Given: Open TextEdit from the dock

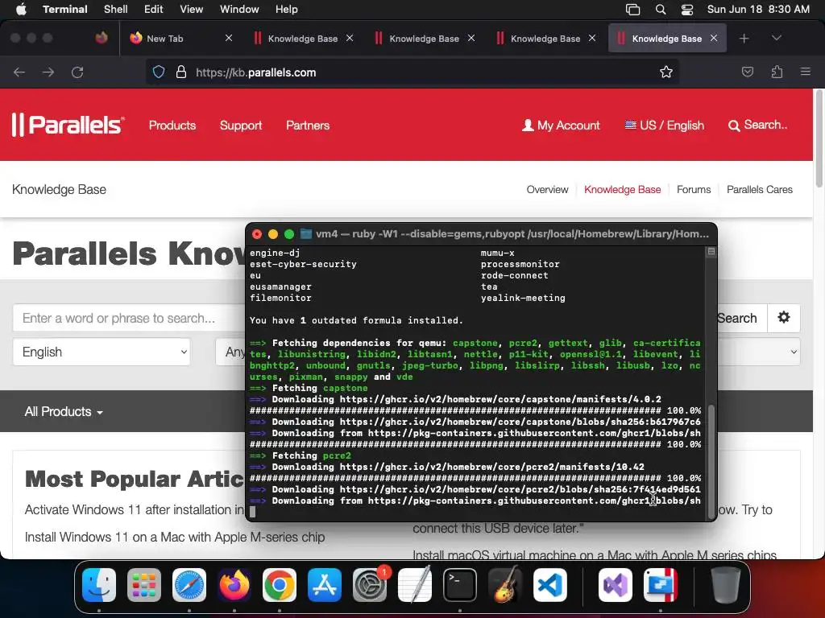Looking at the screenshot, I should pos(415,585).
